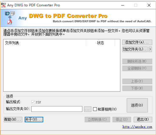Open the 选项(O) settings button
This screenshot has height=135, width=156.
pyautogui.click(x=137, y=105)
